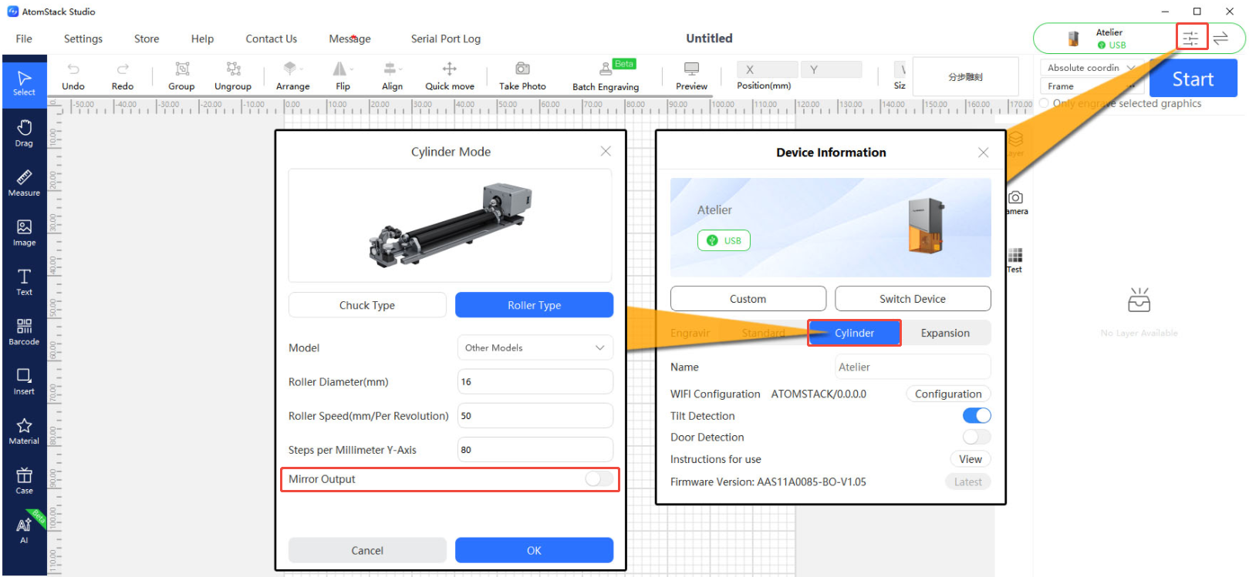This screenshot has height=577, width=1249.
Task: Open the Settings menu
Action: click(83, 39)
